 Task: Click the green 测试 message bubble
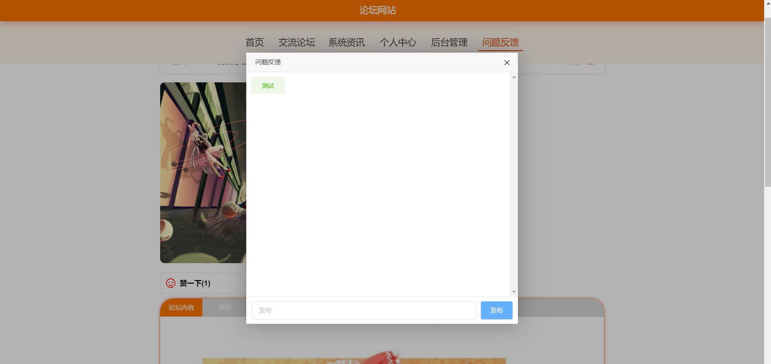268,86
